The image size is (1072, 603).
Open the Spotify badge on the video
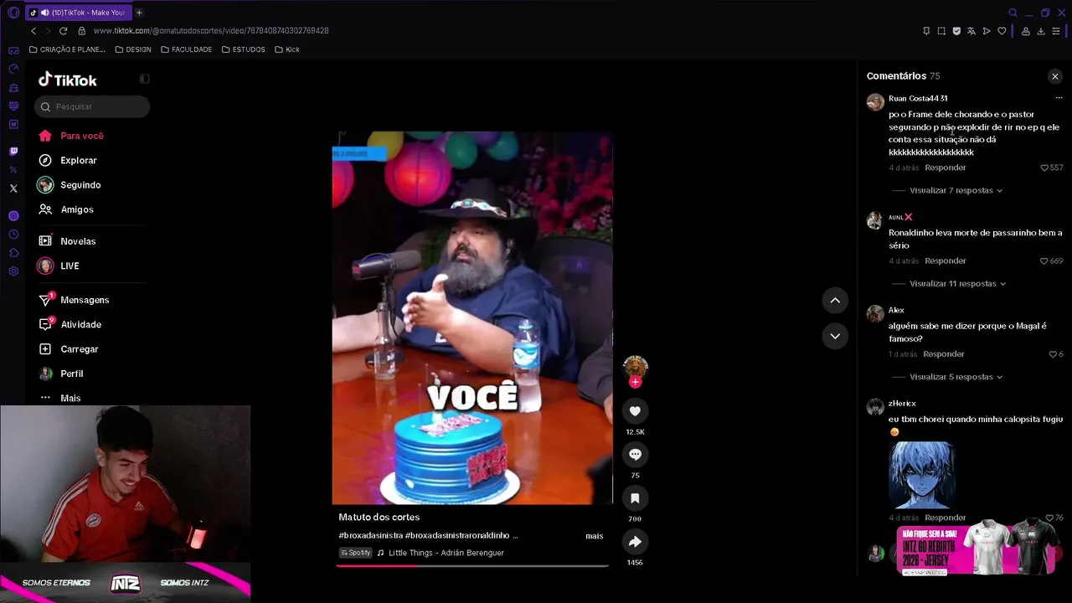356,553
